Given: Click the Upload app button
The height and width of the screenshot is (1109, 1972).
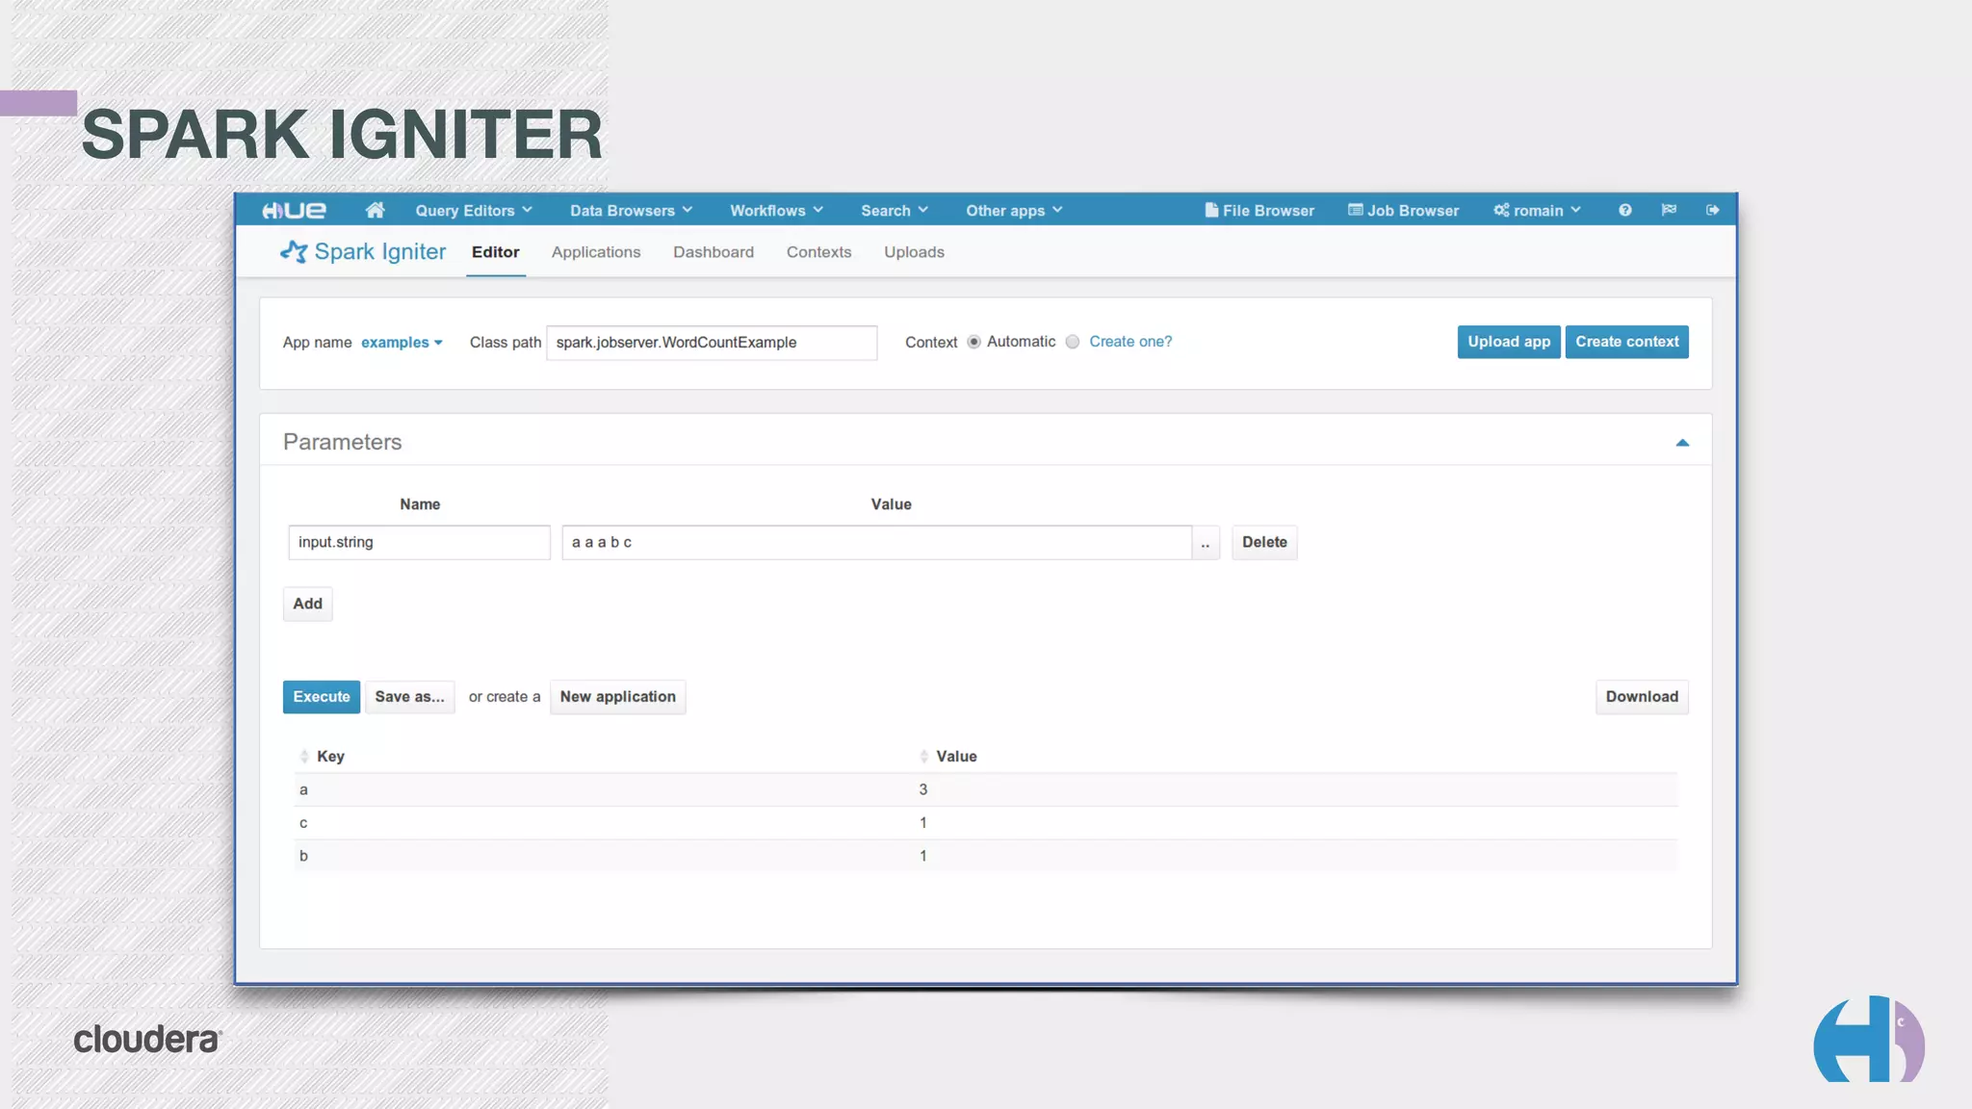Looking at the screenshot, I should (1508, 342).
